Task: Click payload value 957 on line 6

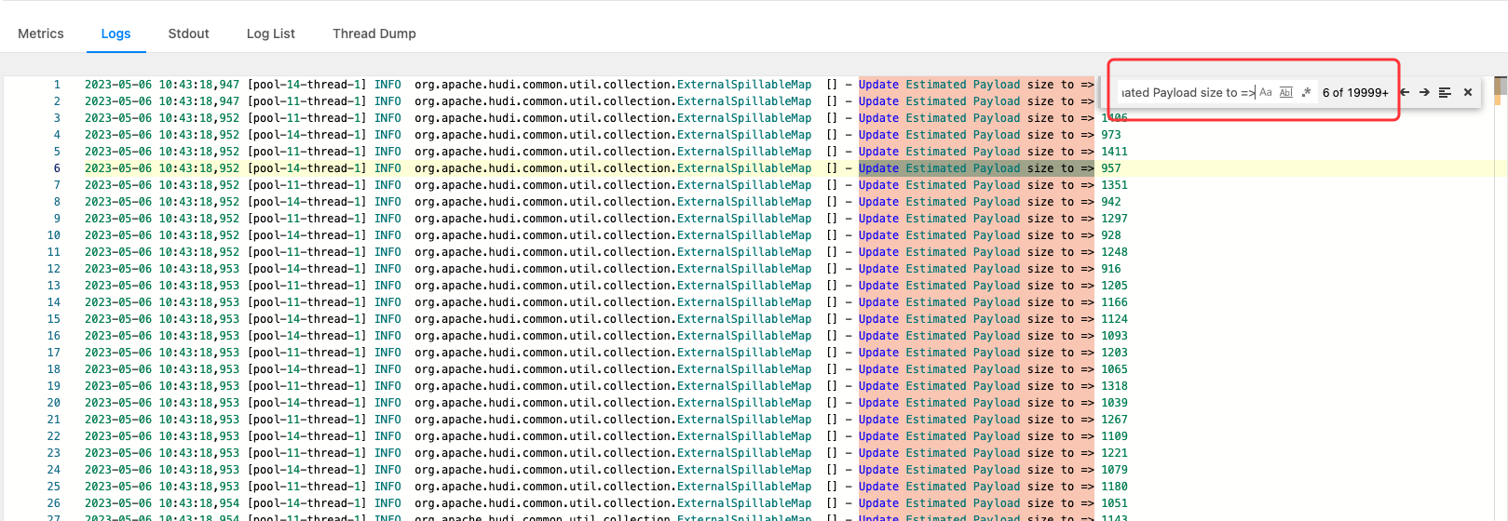Action: click(x=1111, y=168)
